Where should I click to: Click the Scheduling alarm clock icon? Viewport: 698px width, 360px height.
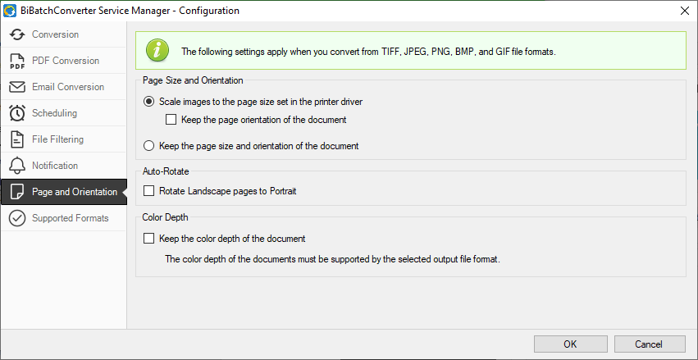click(x=17, y=113)
